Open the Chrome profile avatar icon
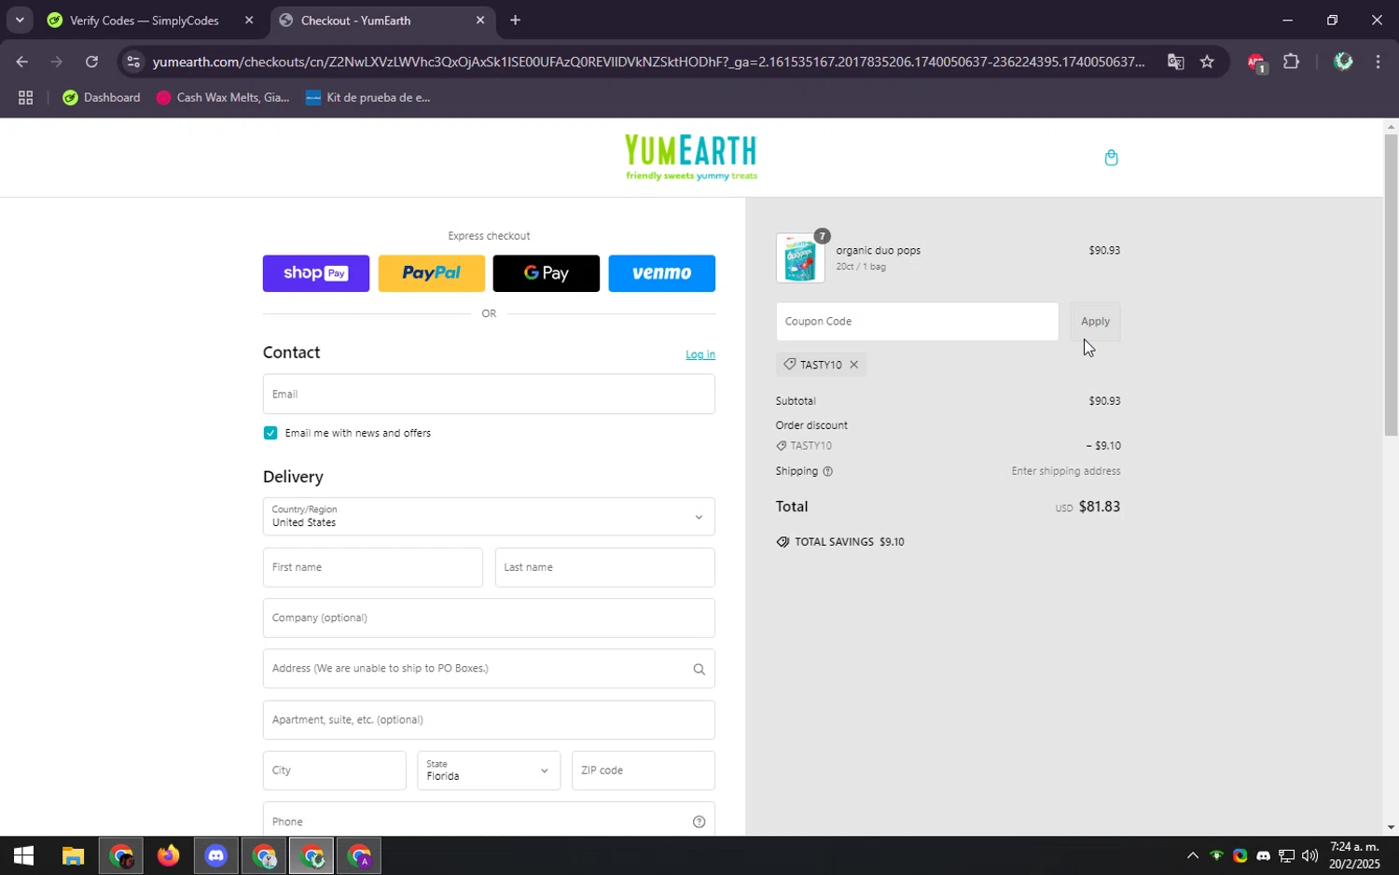Screen dimensions: 1399x875 click(x=1343, y=62)
